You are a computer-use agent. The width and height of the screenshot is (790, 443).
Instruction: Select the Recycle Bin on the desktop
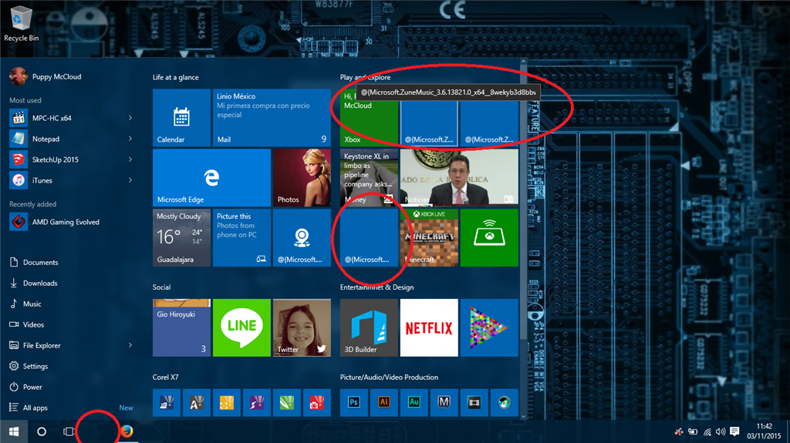pyautogui.click(x=21, y=24)
